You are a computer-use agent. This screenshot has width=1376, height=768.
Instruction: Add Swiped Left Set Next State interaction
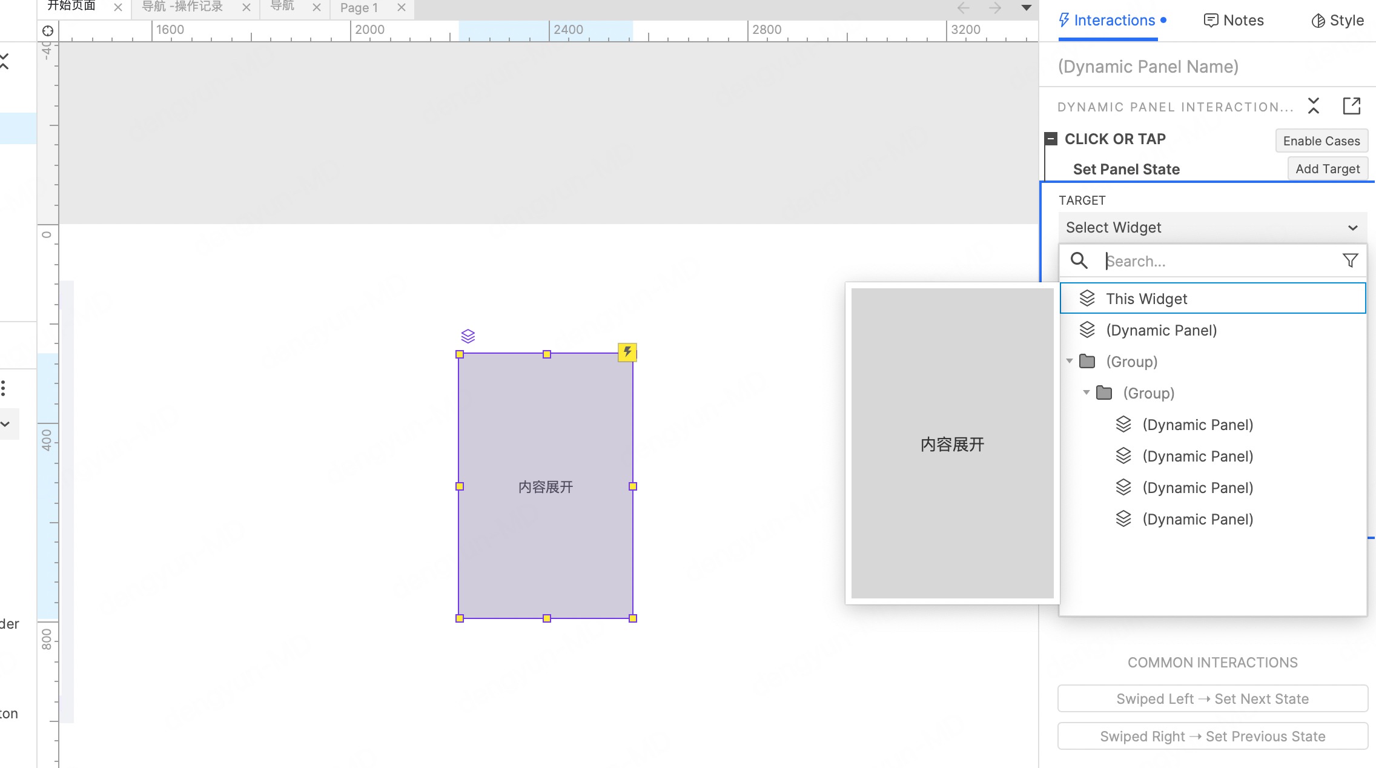[1212, 698]
